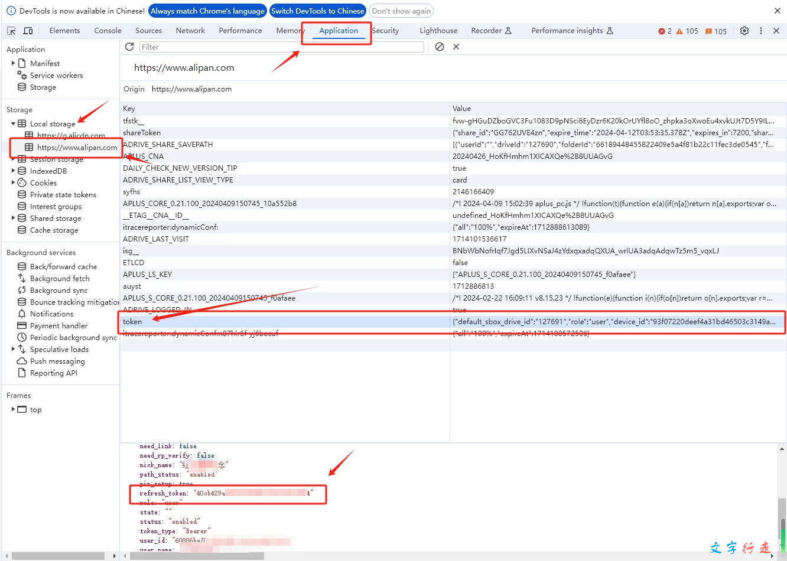Image resolution: width=787 pixels, height=561 pixels.
Task: Expand the Manifest tree arrow
Action: click(13, 63)
